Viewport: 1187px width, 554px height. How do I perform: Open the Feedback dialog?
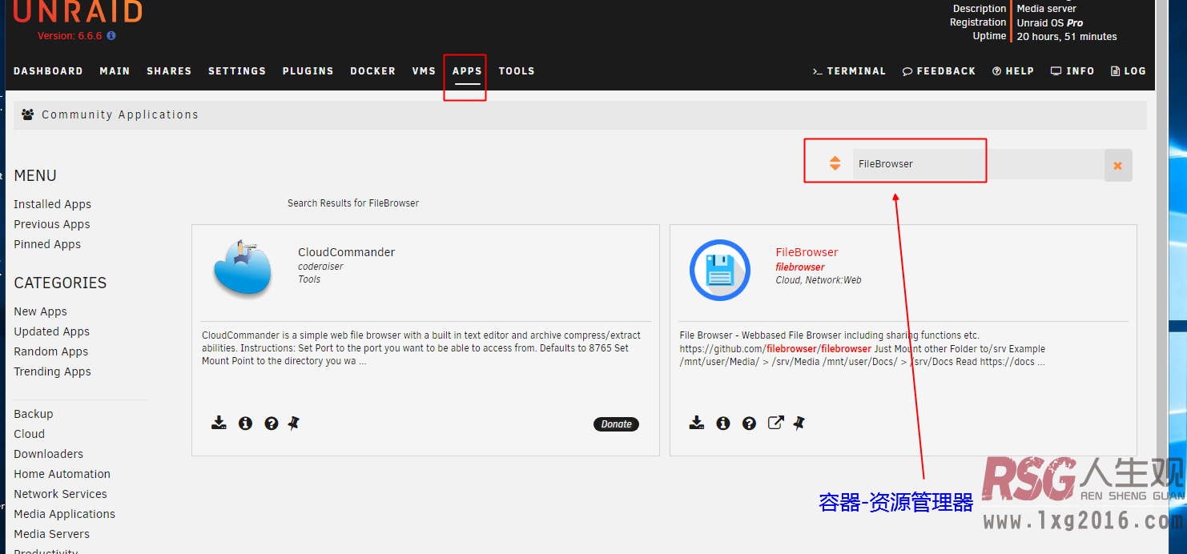[x=939, y=71]
